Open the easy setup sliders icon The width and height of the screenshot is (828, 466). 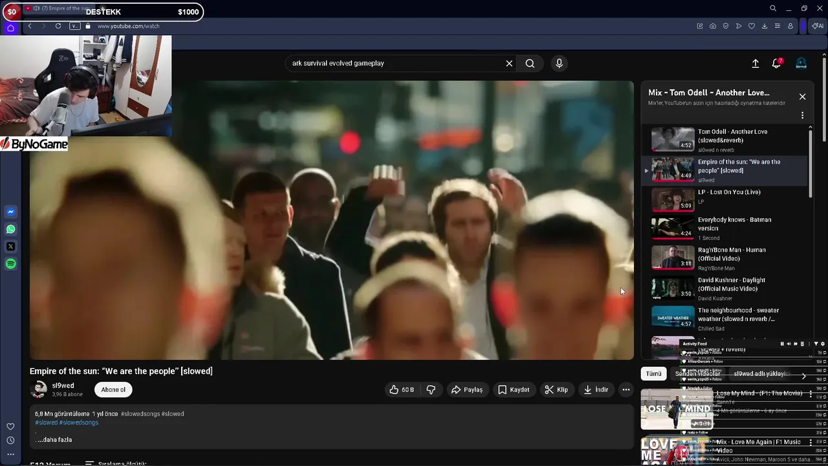tap(778, 26)
